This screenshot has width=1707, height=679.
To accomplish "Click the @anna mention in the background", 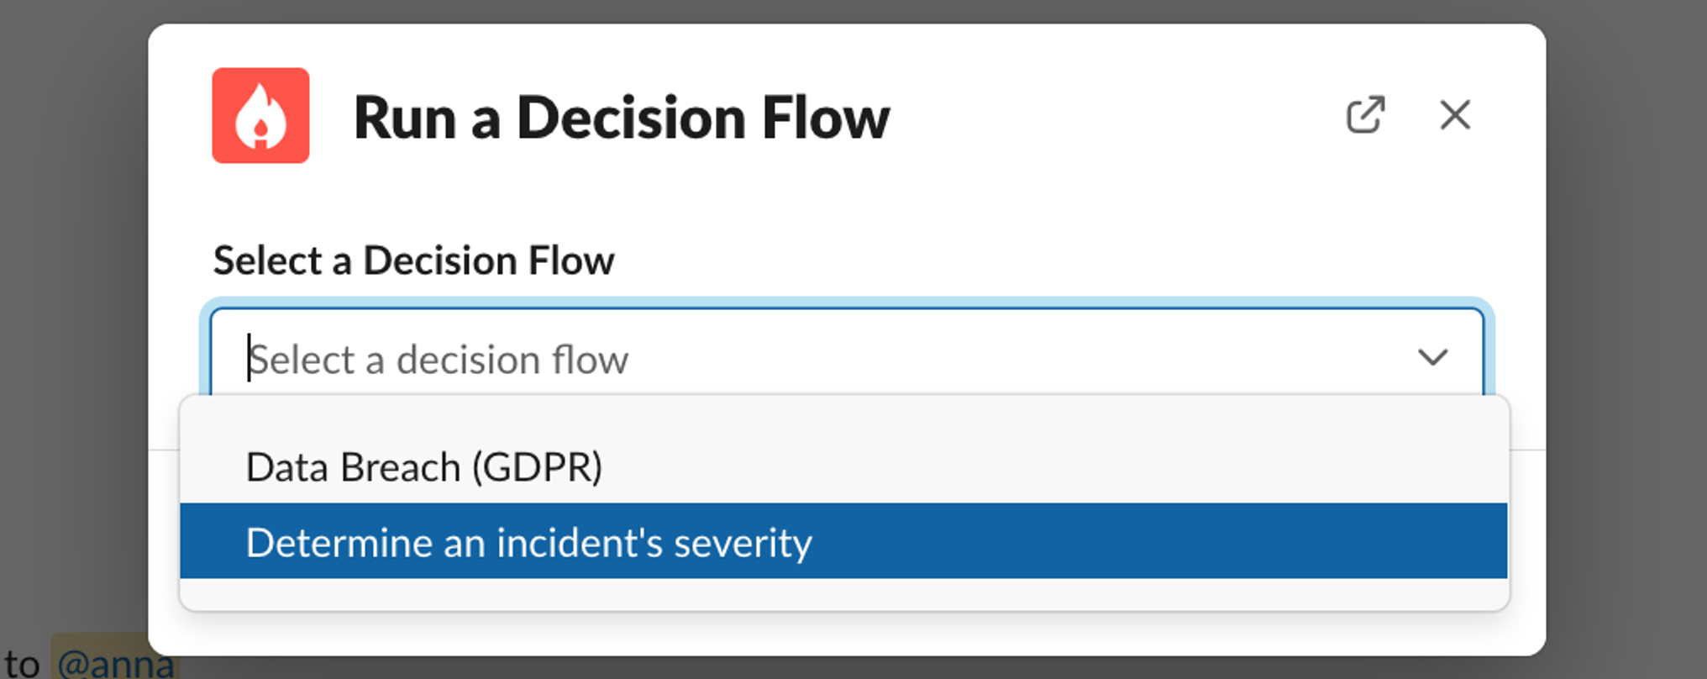I will tap(115, 664).
